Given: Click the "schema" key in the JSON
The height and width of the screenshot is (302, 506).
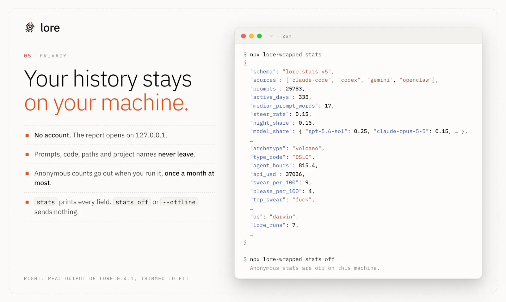Looking at the screenshot, I should (263, 72).
